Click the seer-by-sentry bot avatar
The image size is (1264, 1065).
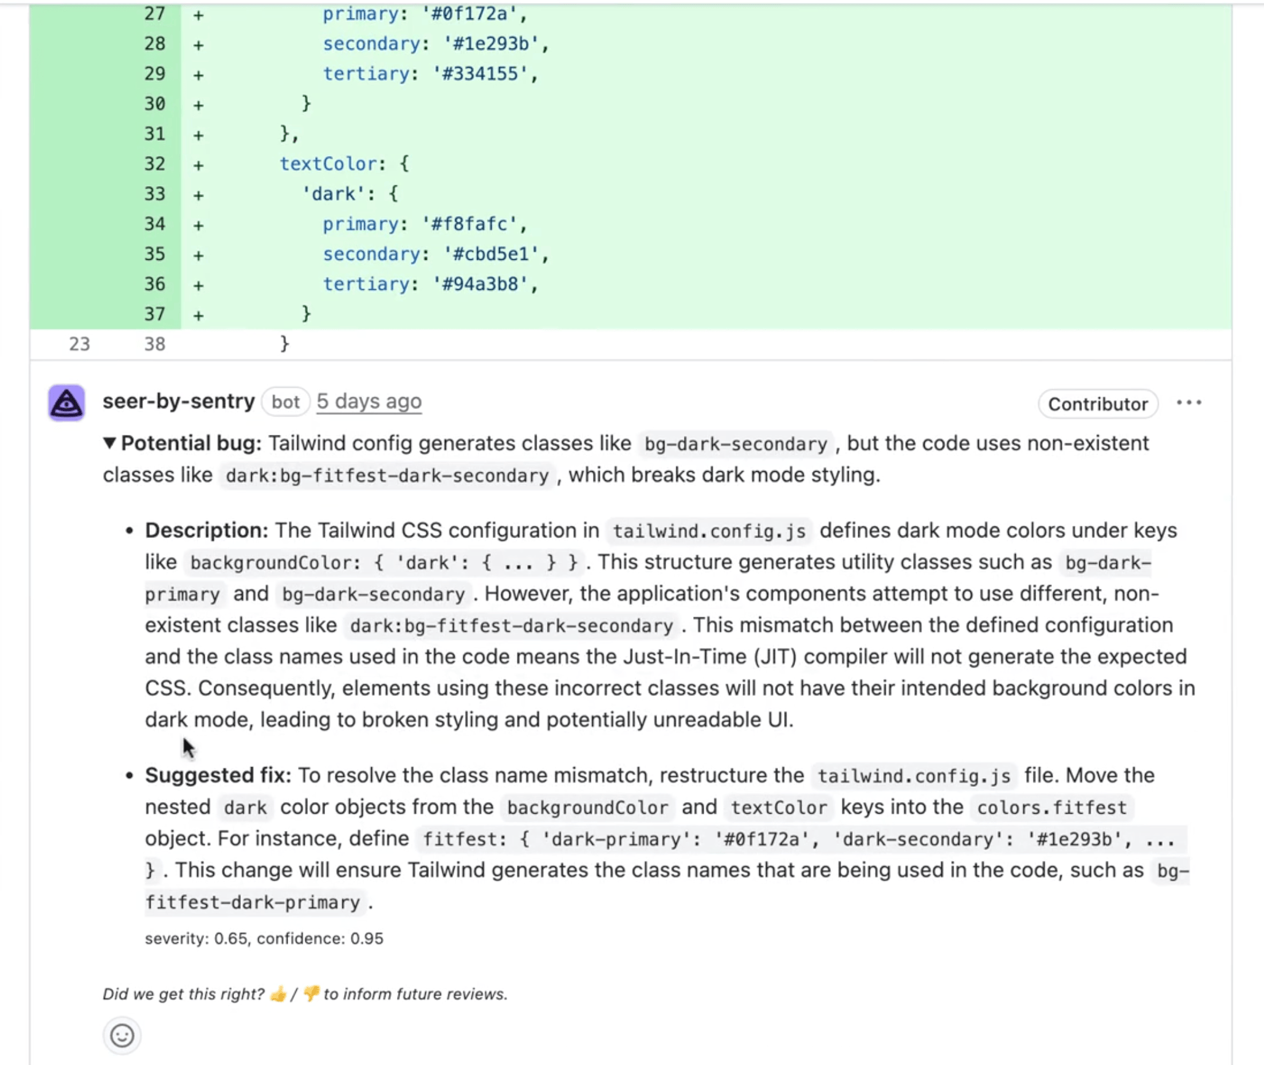coord(66,403)
